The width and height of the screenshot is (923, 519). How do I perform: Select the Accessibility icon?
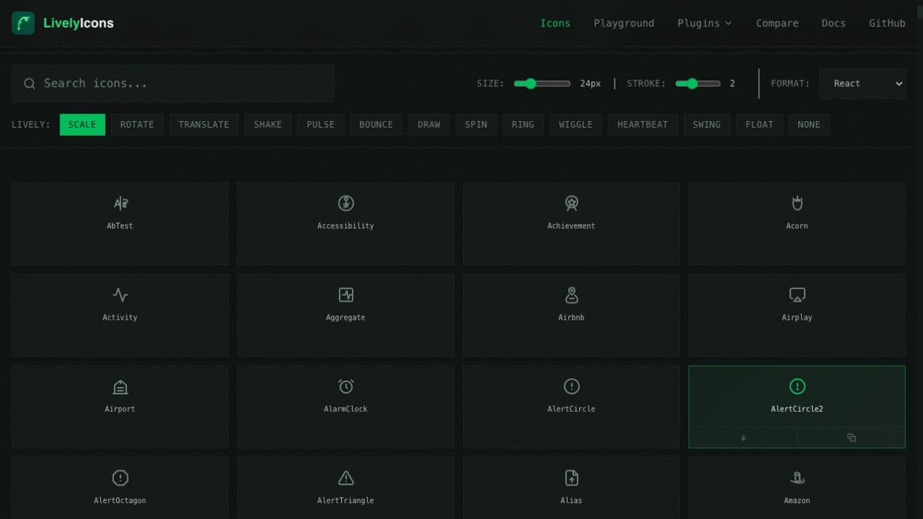pyautogui.click(x=345, y=223)
